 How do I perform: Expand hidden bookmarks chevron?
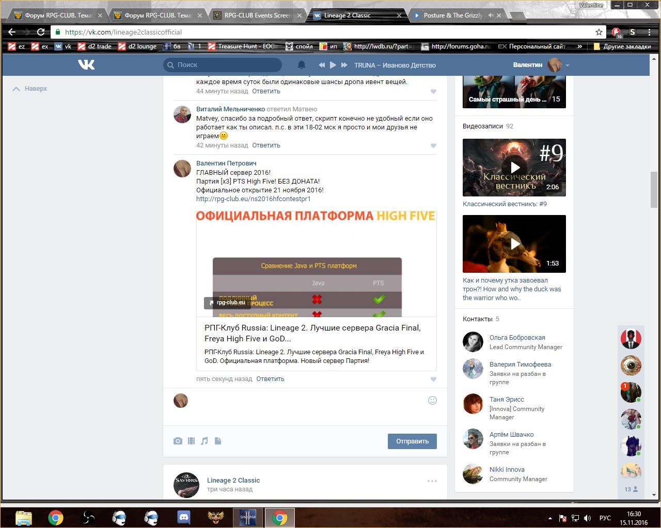pos(580,46)
